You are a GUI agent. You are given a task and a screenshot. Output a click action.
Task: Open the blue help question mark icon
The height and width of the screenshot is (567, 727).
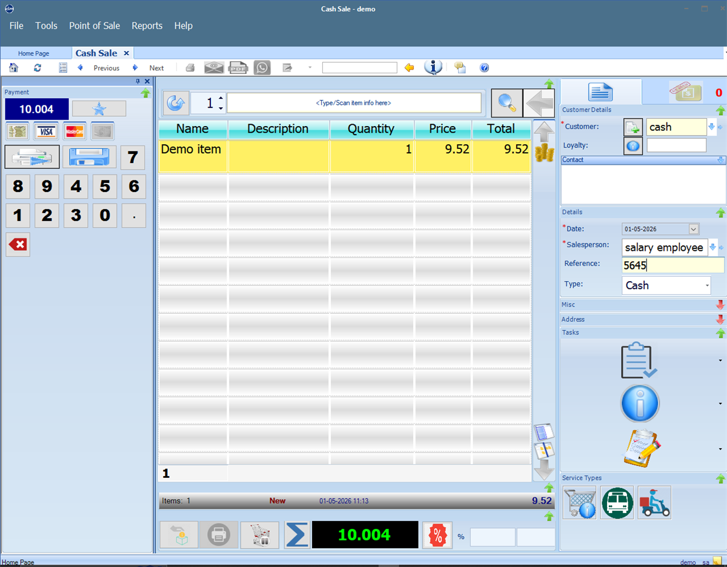click(x=484, y=68)
